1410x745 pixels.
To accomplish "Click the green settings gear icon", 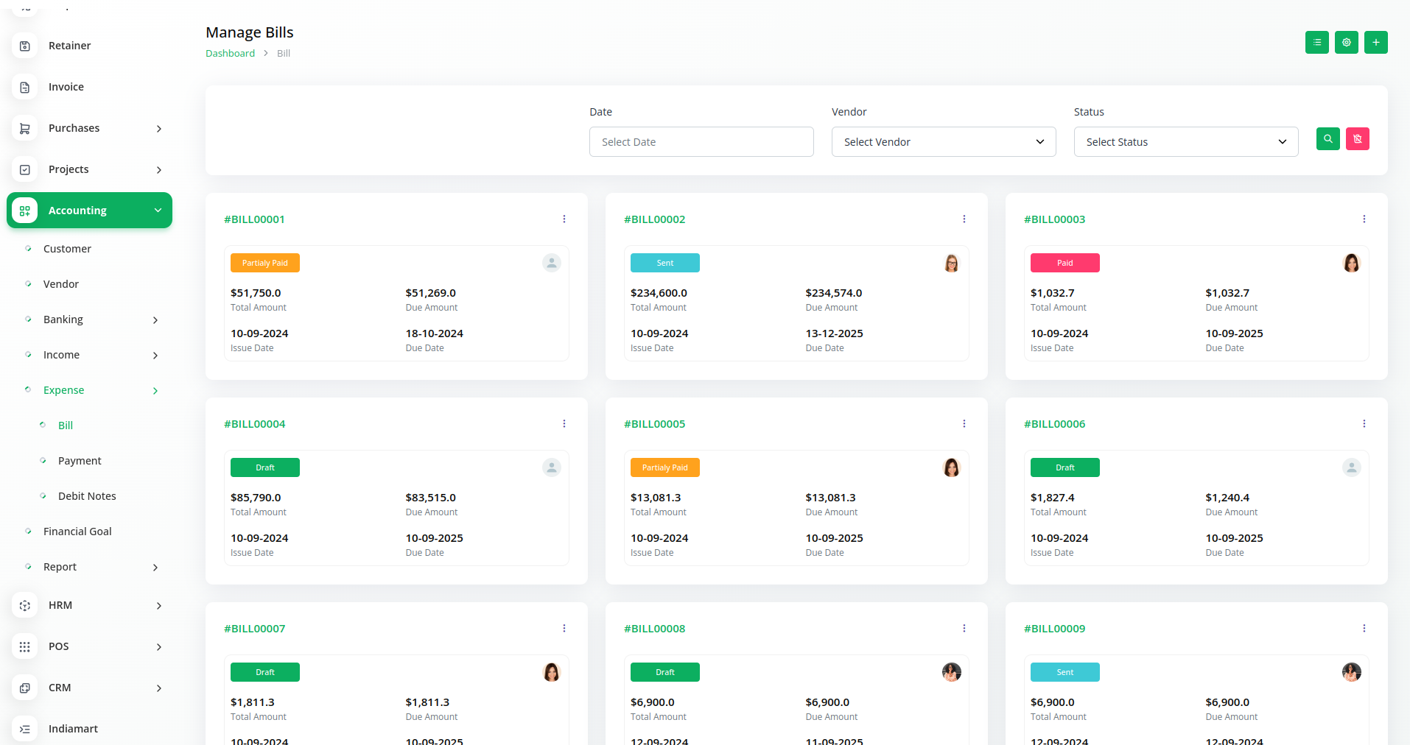I will point(1346,43).
